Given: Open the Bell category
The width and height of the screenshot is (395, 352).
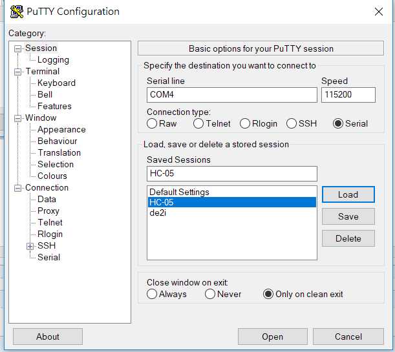Looking at the screenshot, I should (45, 94).
